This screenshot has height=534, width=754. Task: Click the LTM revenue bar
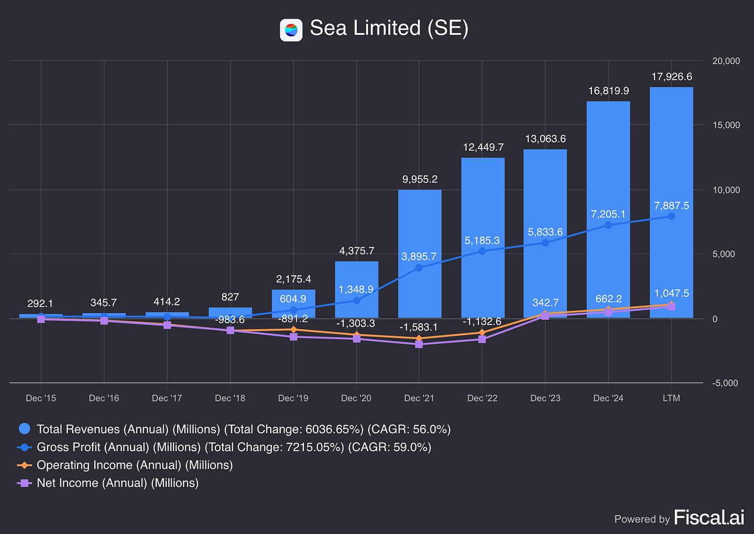[x=671, y=202]
